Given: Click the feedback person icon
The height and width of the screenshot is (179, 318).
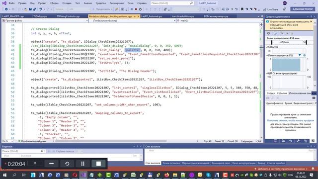Looking at the screenshot, I should pyautogui.click(x=284, y=9).
